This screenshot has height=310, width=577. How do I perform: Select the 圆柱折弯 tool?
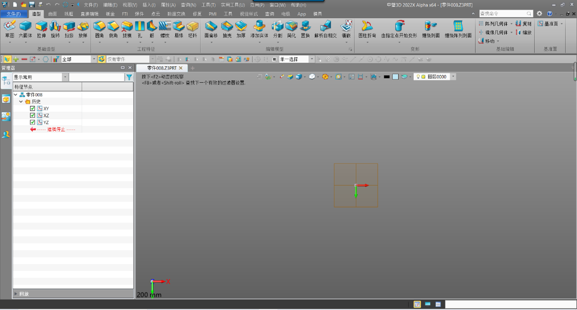(367, 29)
